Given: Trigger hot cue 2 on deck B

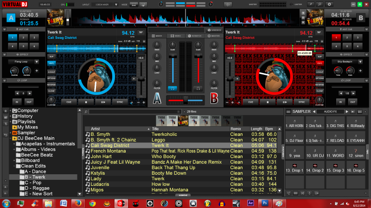Looking at the screenshot, I should pos(347,37).
